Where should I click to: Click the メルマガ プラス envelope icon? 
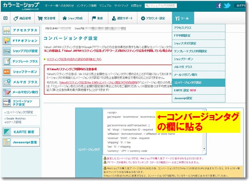click(7, 82)
